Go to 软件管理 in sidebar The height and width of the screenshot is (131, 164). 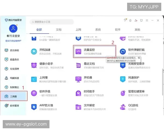tap(13, 106)
